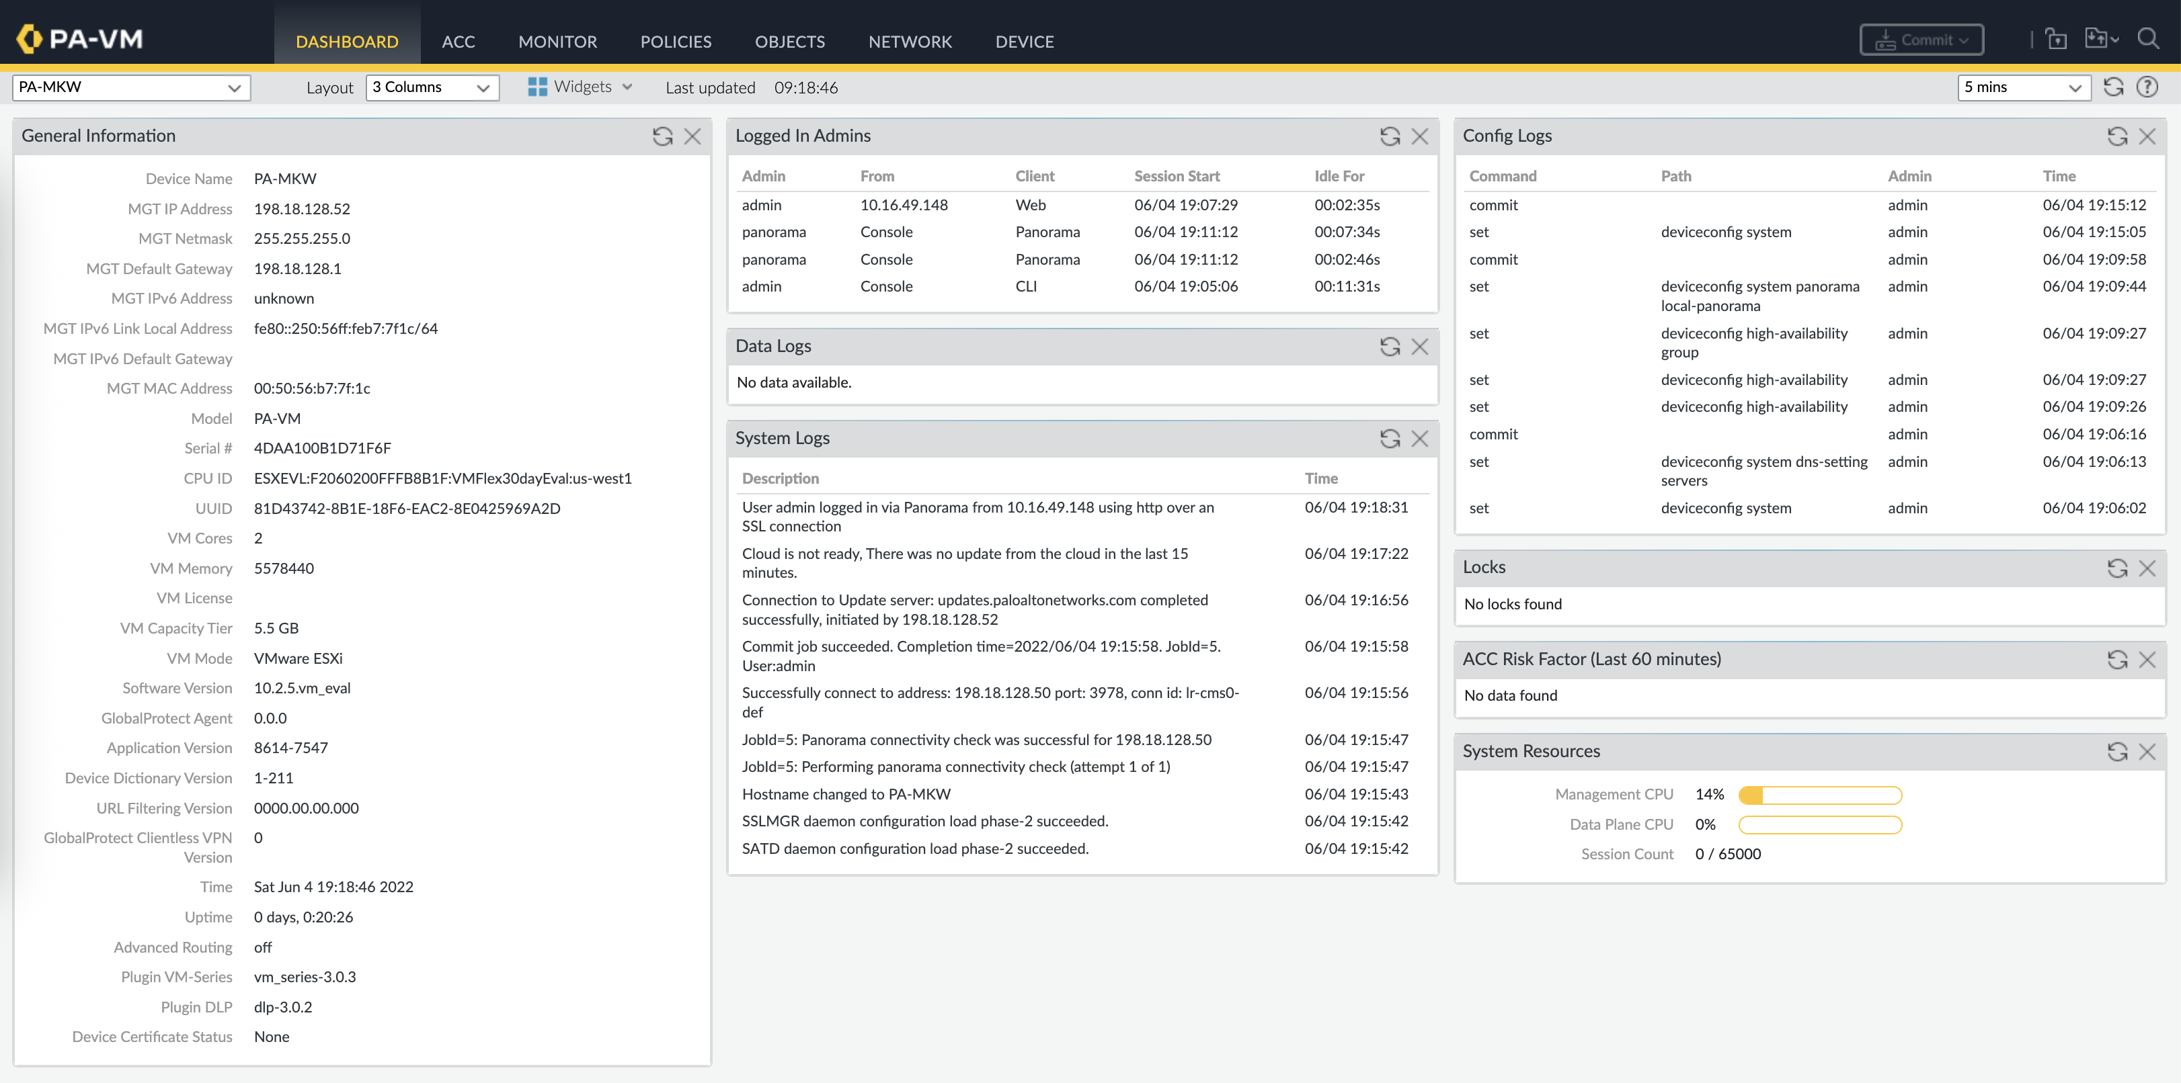Click the search magnifier icon in header
Image resolution: width=2181 pixels, height=1083 pixels.
[x=2148, y=39]
